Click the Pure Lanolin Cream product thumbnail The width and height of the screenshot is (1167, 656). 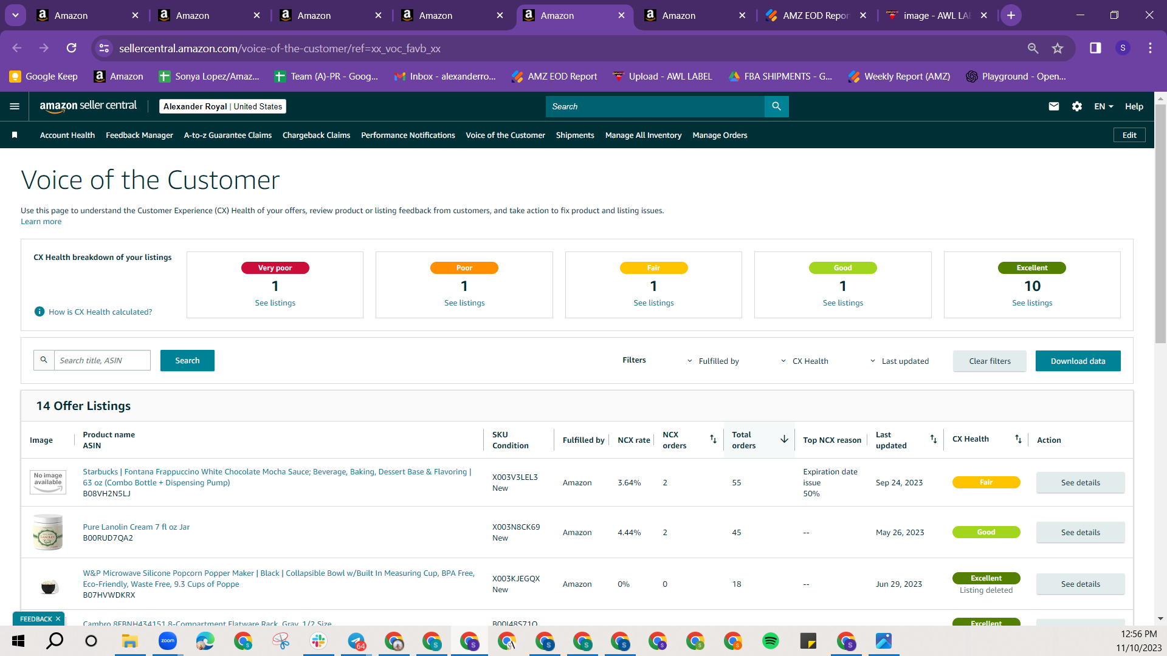tap(47, 532)
